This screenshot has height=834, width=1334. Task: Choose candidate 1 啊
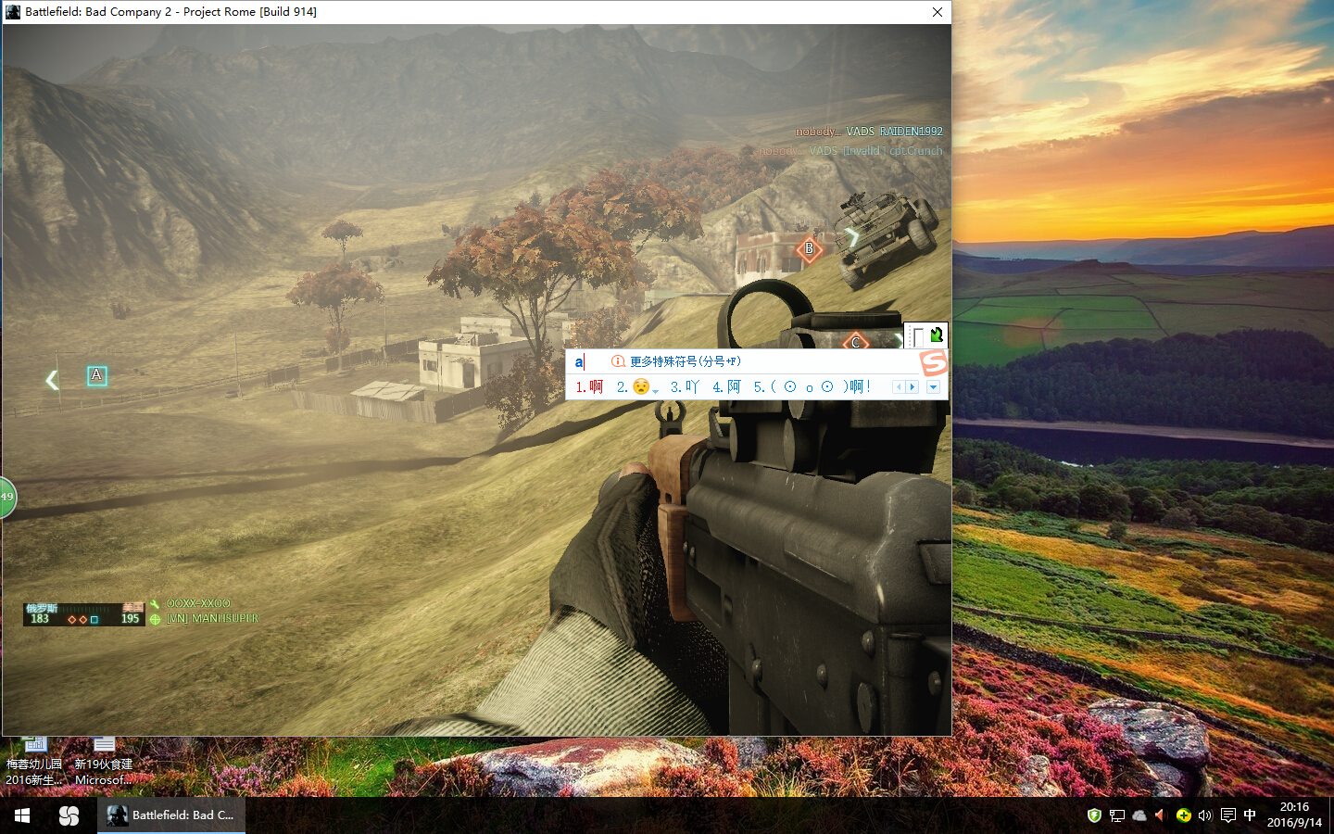point(589,387)
